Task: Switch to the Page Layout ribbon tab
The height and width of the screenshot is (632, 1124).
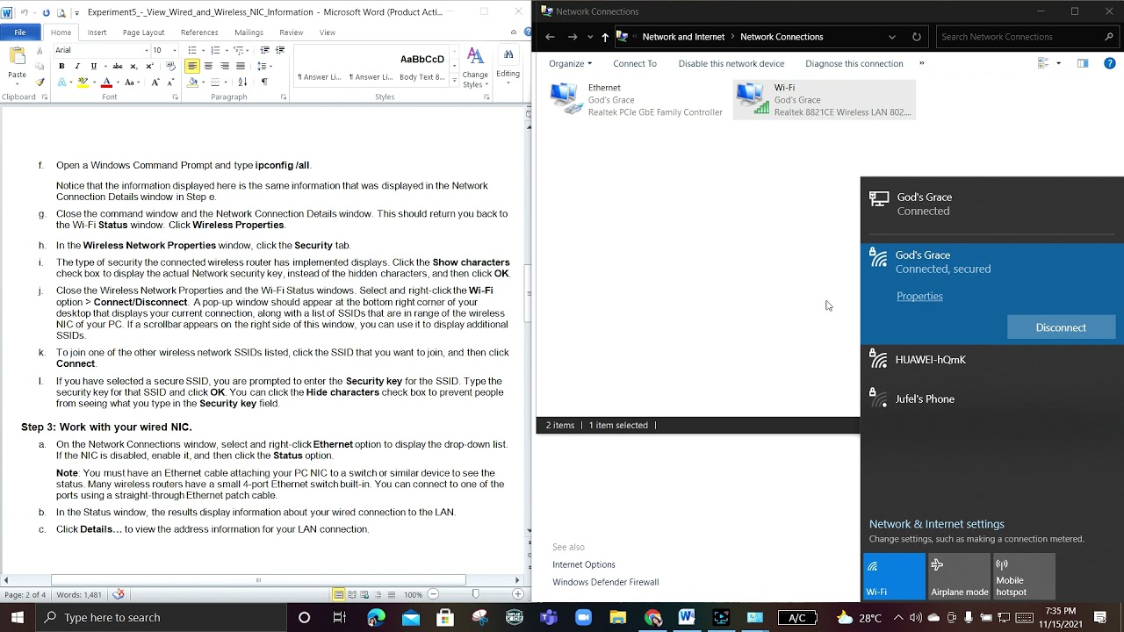Action: point(143,32)
